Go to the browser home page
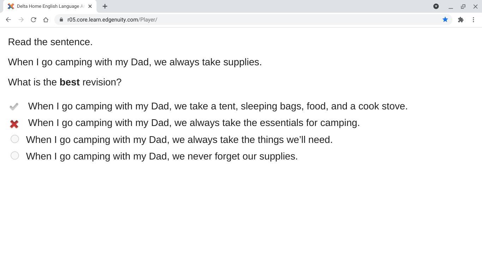This screenshot has height=271, width=482. click(x=46, y=20)
